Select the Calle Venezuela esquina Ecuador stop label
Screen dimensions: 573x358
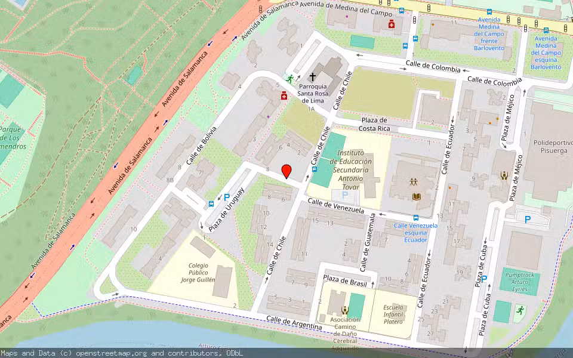pos(415,233)
